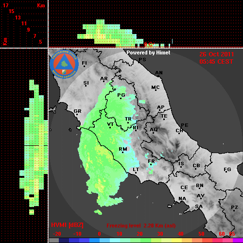
Task: Click the '13' altitude label
Action: pos(18,17)
